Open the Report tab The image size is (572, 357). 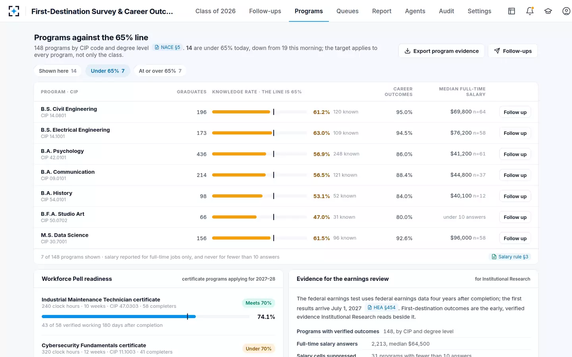click(382, 11)
